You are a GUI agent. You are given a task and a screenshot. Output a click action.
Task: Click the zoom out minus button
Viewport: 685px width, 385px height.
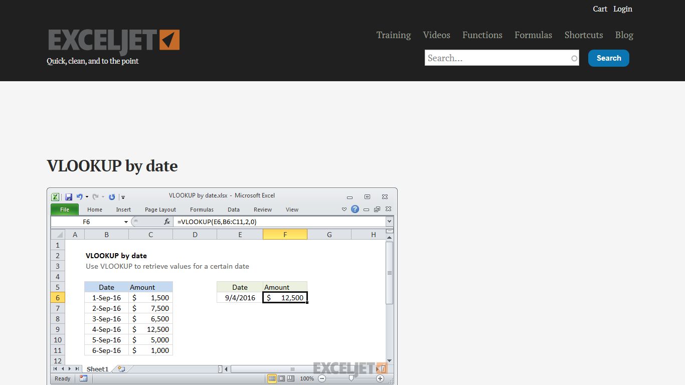322,378
